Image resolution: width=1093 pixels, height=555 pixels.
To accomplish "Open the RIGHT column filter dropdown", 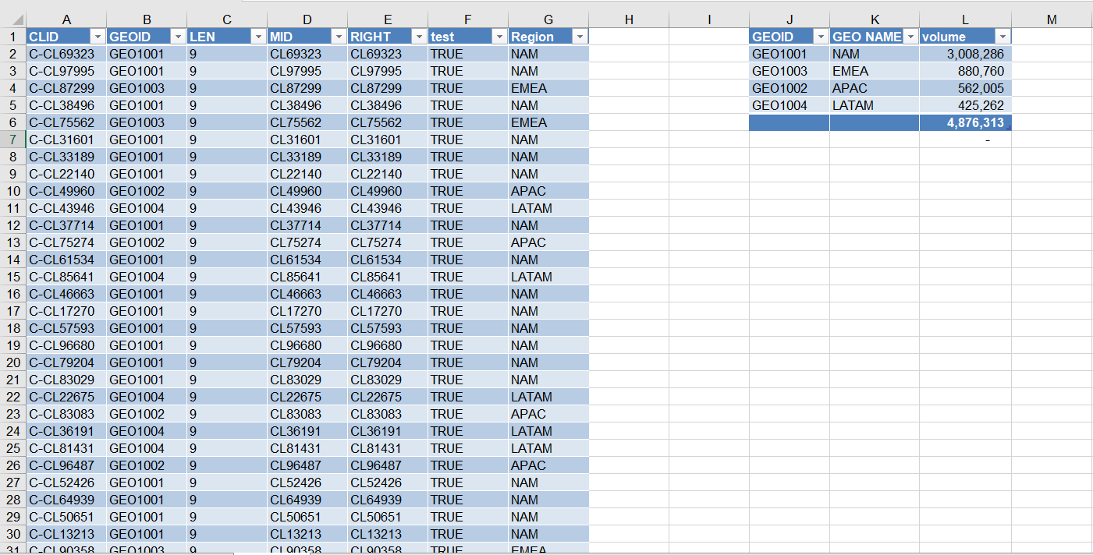I will [x=419, y=37].
